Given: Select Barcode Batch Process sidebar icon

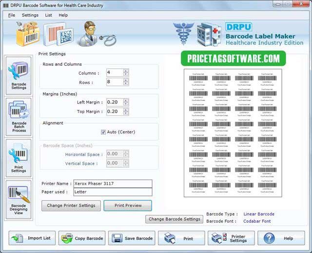Looking at the screenshot, I should click(19, 117).
